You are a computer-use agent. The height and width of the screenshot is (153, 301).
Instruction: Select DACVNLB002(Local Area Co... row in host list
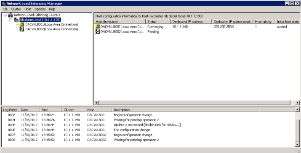[197, 32]
